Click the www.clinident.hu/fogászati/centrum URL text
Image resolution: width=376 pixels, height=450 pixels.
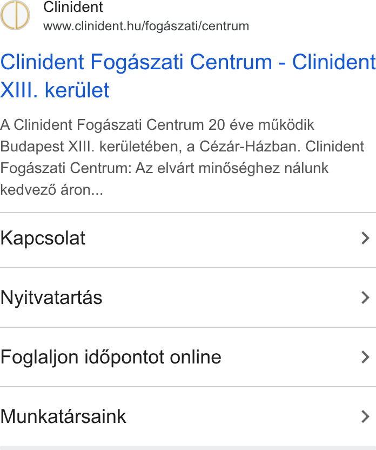point(146,26)
